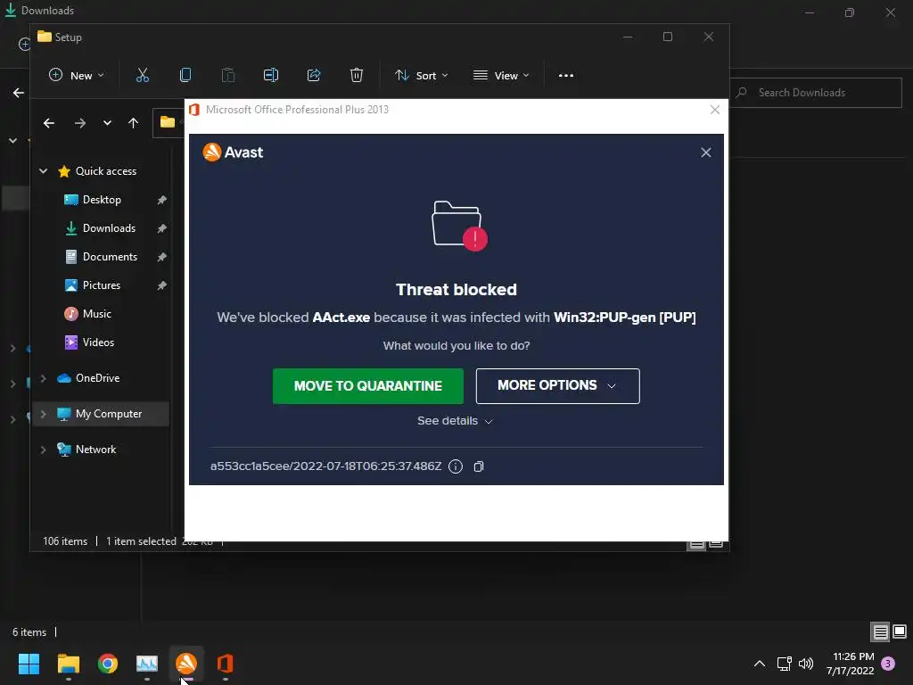Open the More Options dropdown

pyautogui.click(x=557, y=385)
